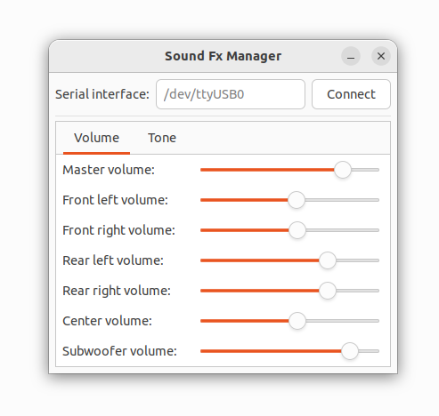
Task: Click the Sound Fx Manager title text
Action: tap(224, 56)
